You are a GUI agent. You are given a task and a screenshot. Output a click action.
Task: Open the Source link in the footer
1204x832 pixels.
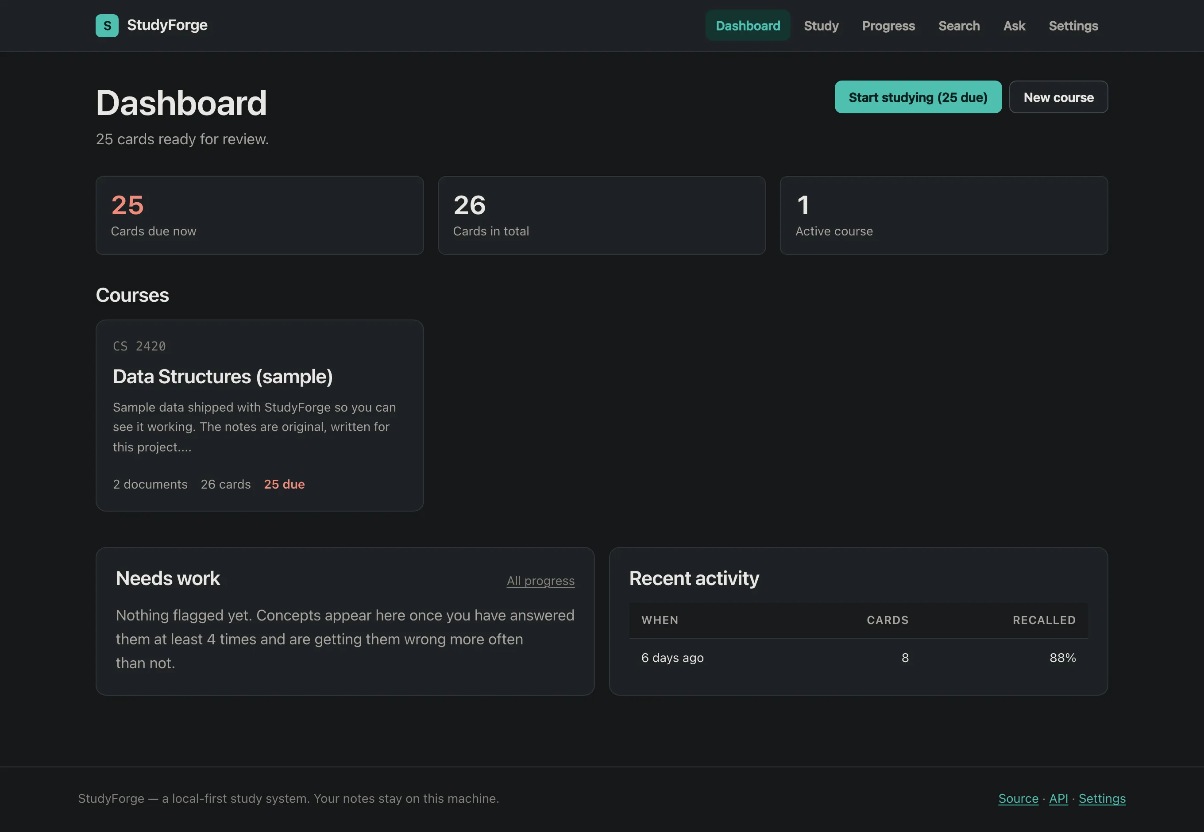1019,799
